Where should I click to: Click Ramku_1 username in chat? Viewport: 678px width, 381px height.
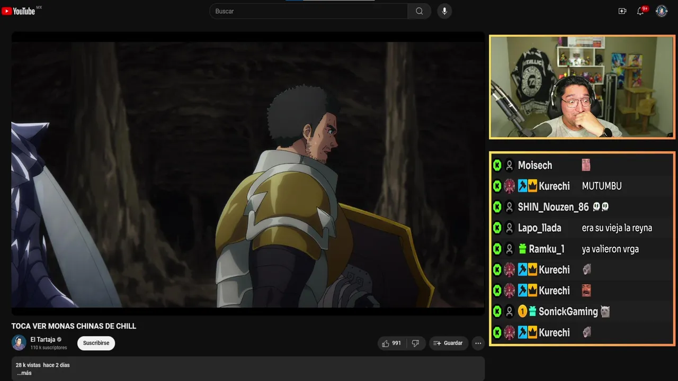click(x=547, y=249)
